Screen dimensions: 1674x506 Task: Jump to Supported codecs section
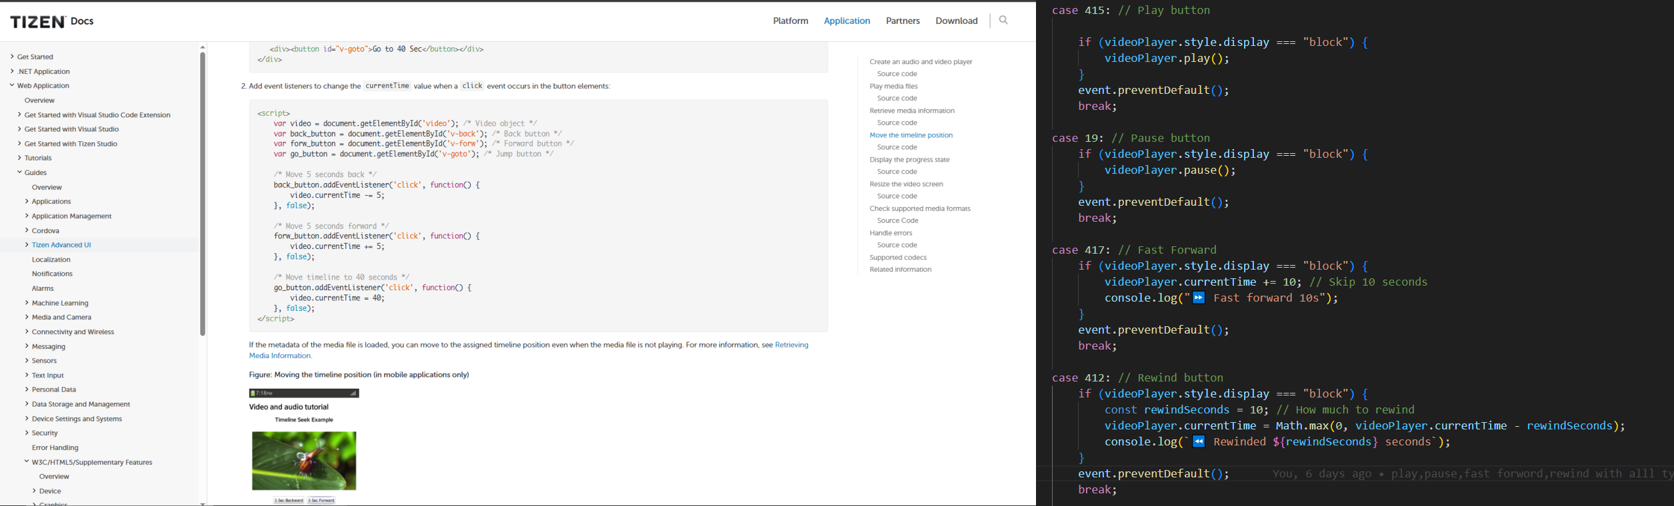898,258
